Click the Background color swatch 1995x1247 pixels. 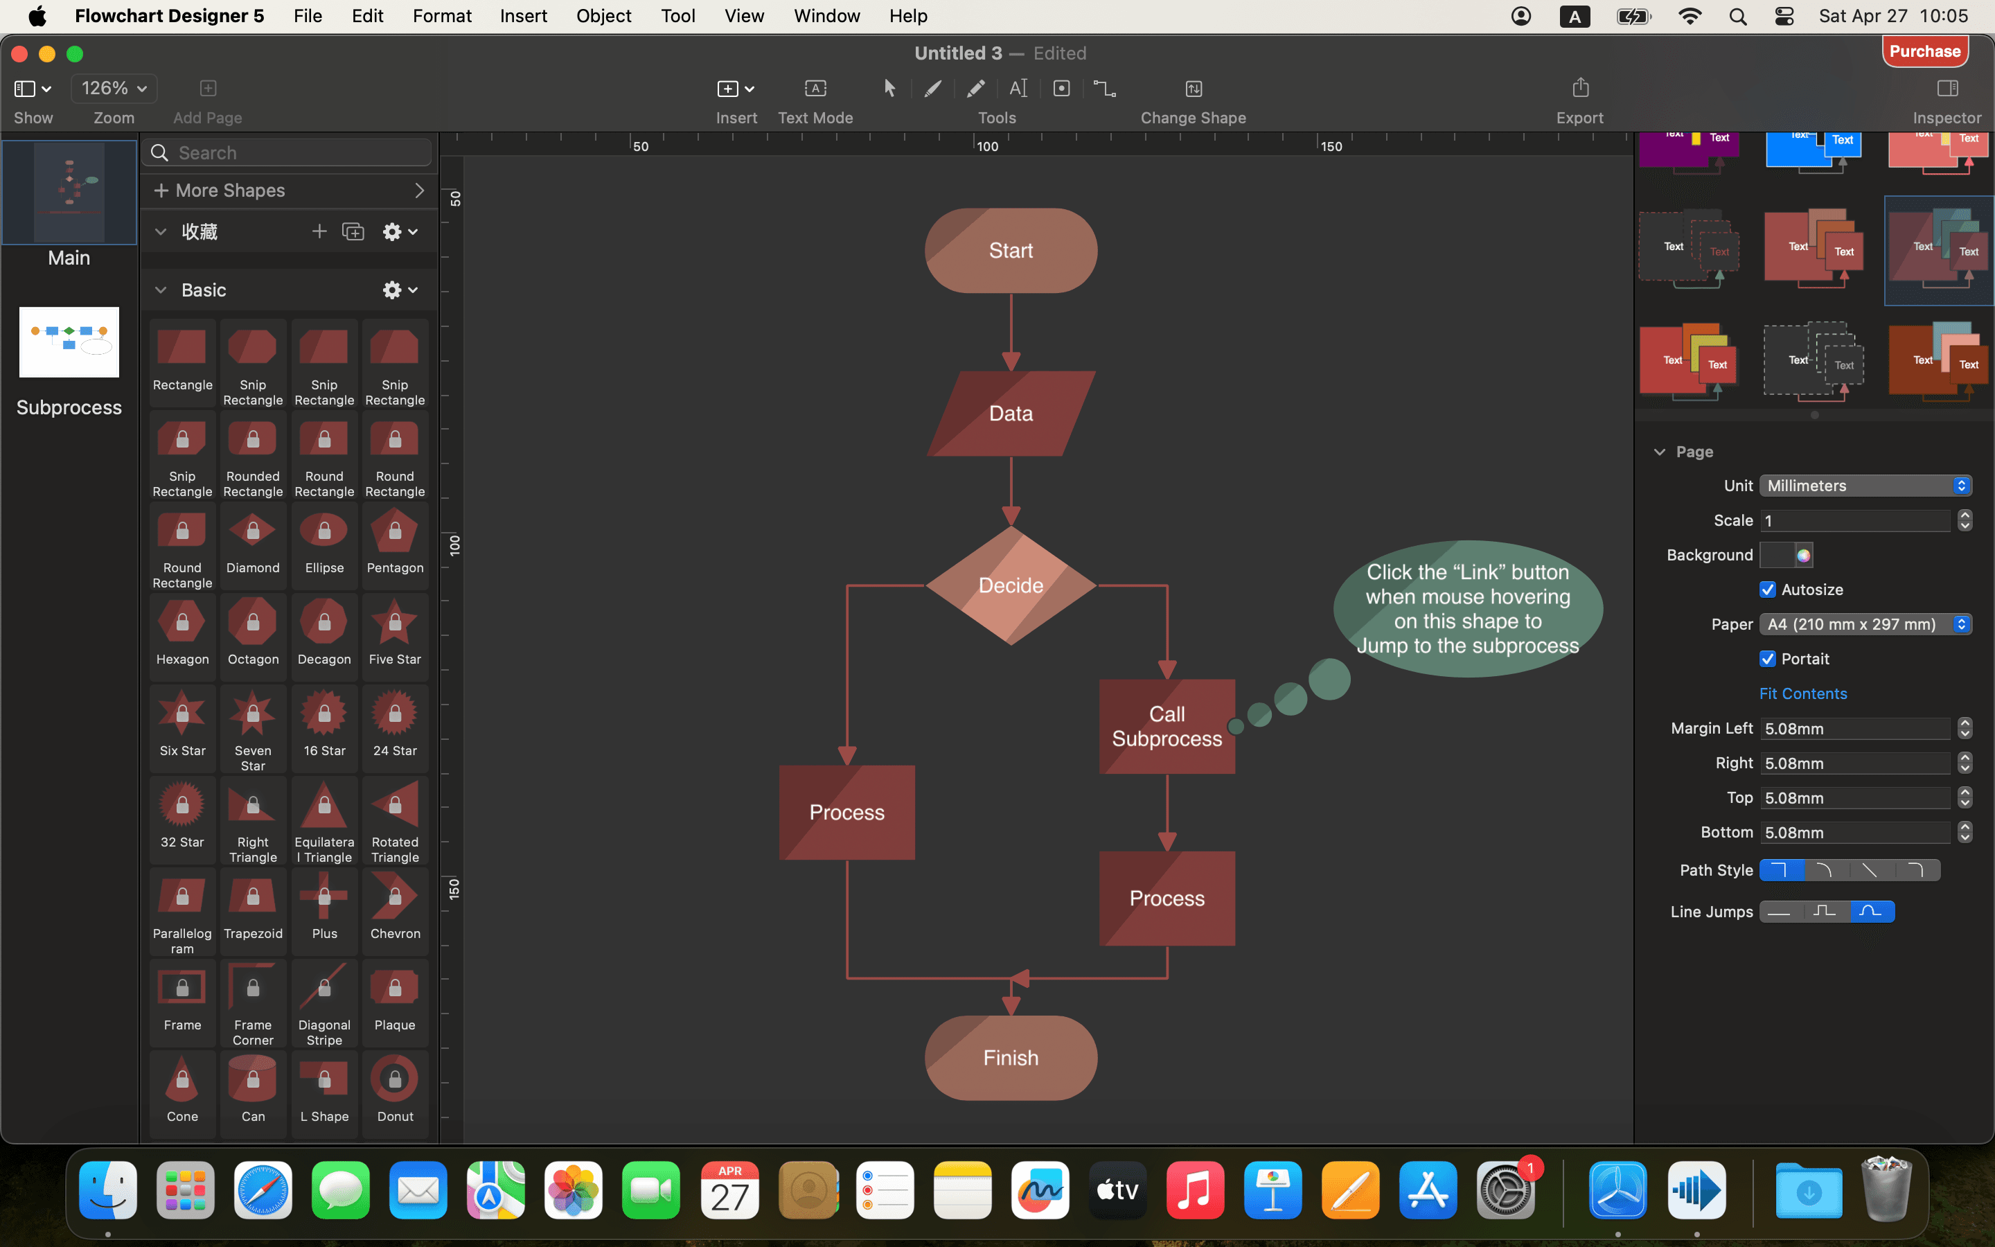tap(1786, 555)
